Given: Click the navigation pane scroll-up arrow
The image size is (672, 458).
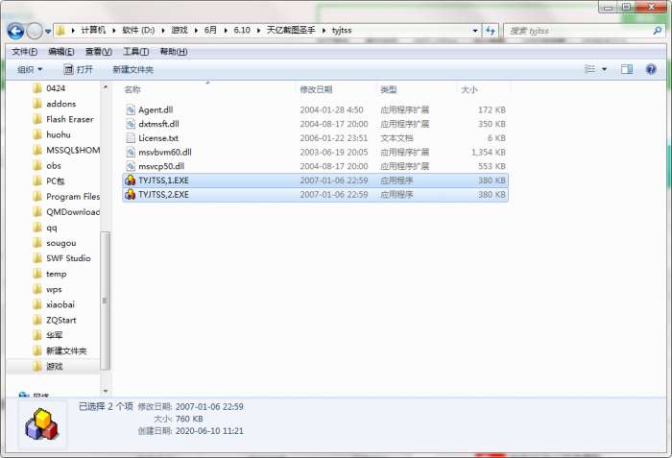Looking at the screenshot, I should pos(105,87).
